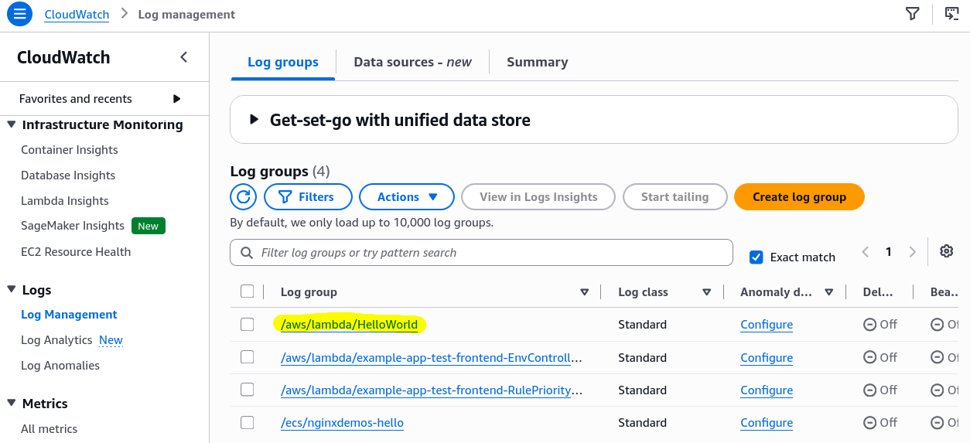Open table preferences gear icon
970x443 pixels.
(x=947, y=251)
